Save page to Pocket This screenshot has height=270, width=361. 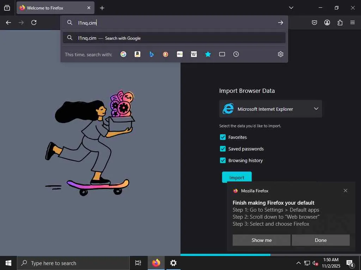coord(314,22)
